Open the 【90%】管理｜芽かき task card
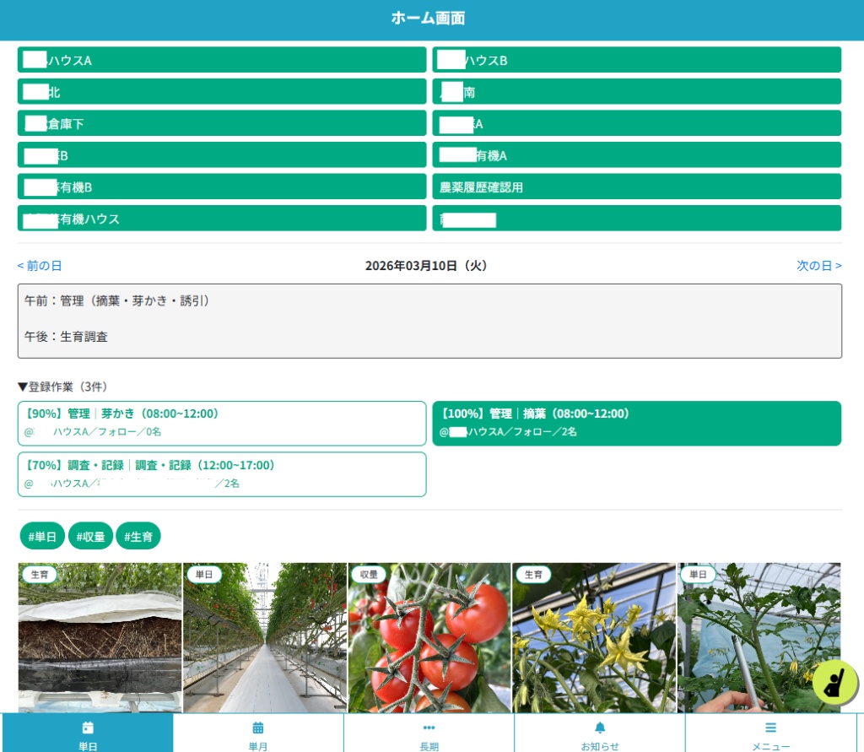The width and height of the screenshot is (864, 752). [222, 423]
